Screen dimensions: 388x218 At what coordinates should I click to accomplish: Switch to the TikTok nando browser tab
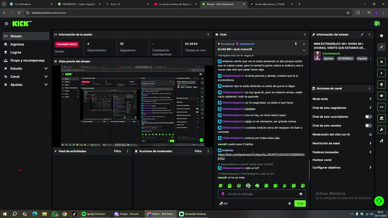point(272,4)
